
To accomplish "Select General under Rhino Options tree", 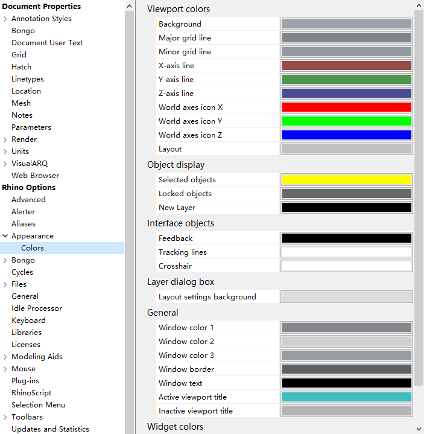I will click(25, 296).
